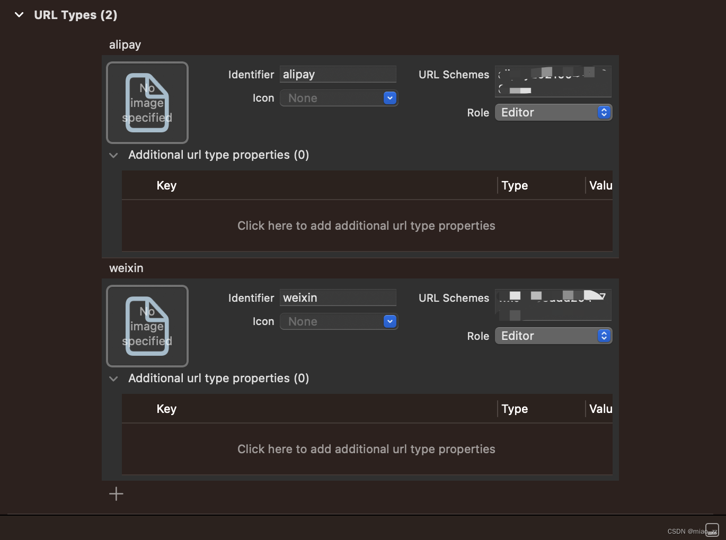This screenshot has width=726, height=540.
Task: Select the weixin section title
Action: [126, 268]
